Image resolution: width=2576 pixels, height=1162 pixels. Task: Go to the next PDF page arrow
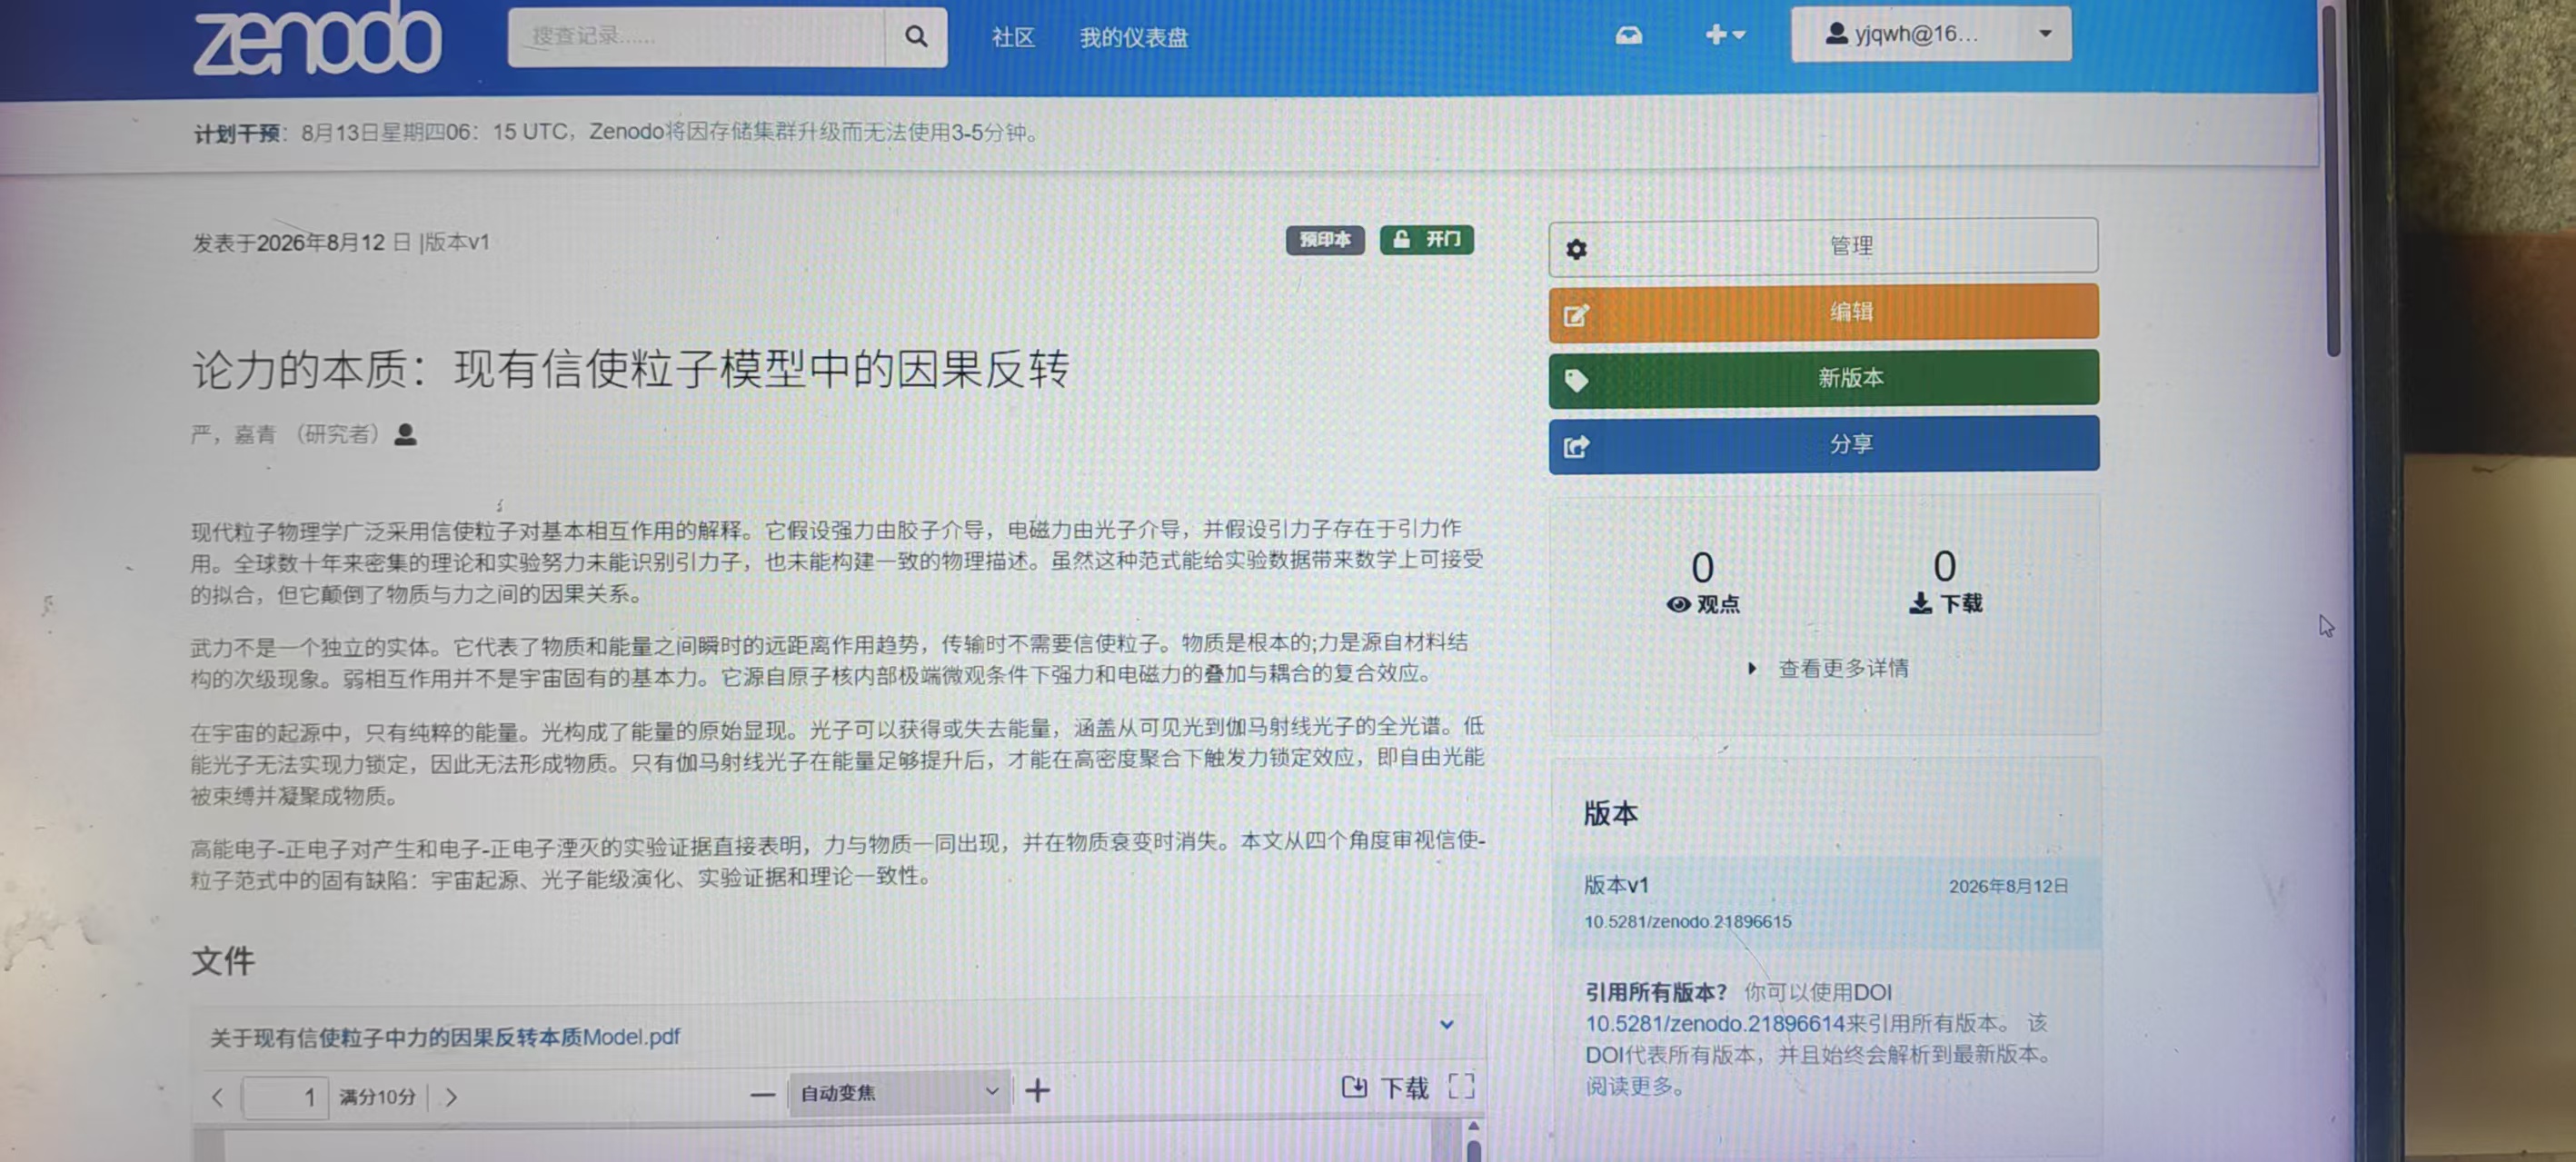pyautogui.click(x=451, y=1097)
